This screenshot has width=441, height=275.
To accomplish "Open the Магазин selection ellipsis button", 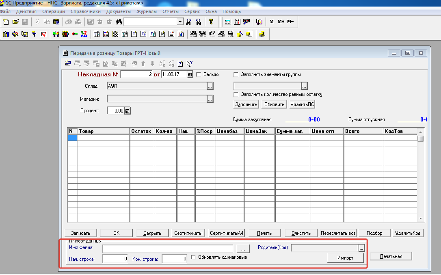I will click(x=210, y=99).
